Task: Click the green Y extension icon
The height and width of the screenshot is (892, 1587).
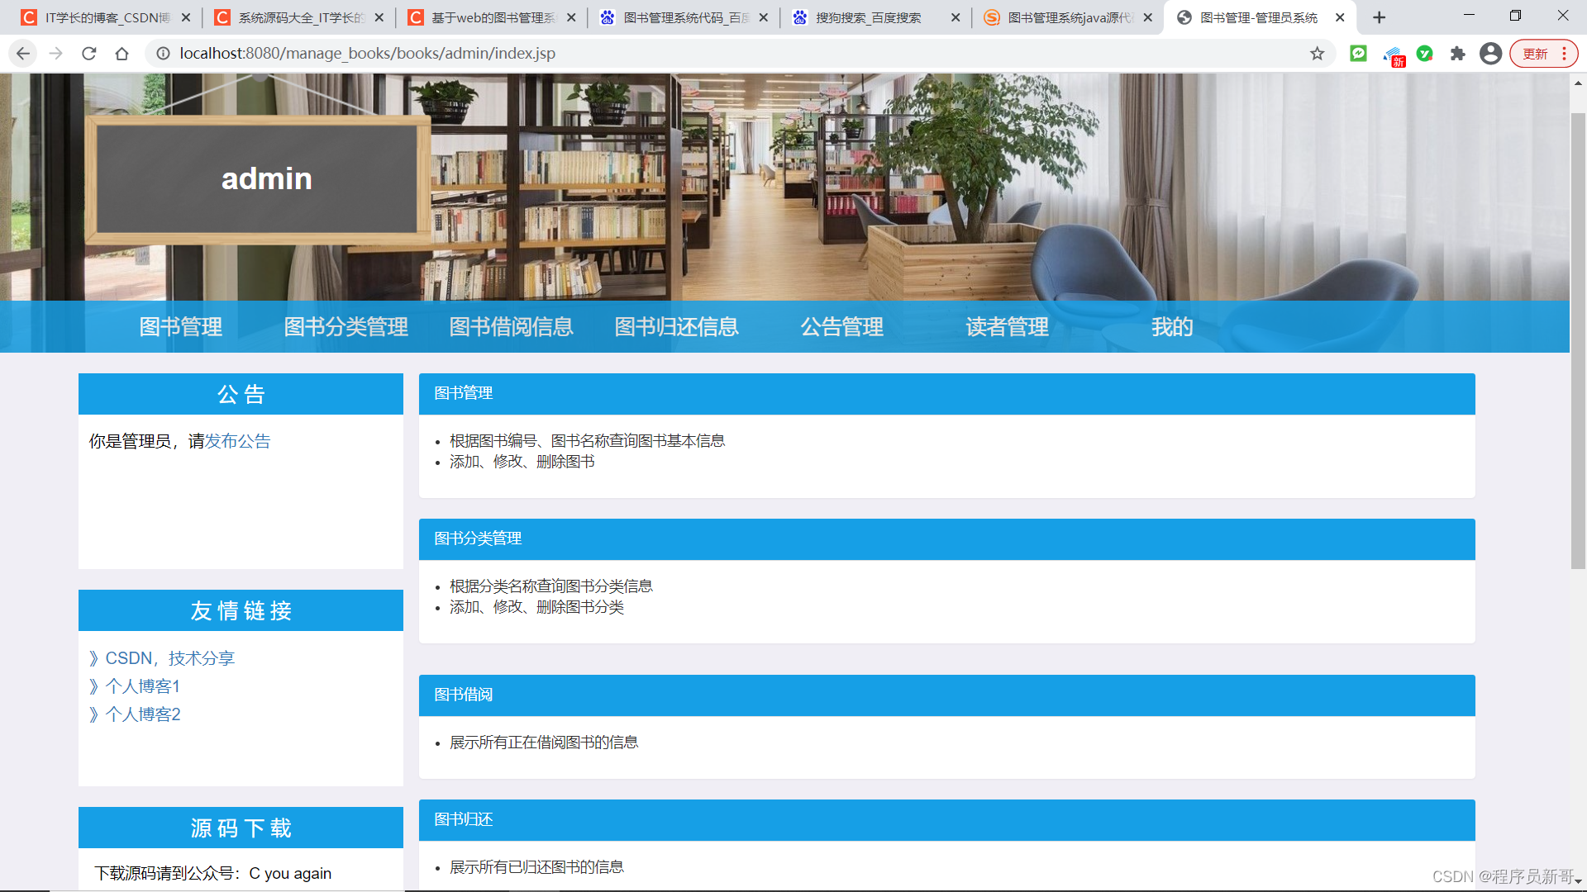Action: tap(1425, 53)
